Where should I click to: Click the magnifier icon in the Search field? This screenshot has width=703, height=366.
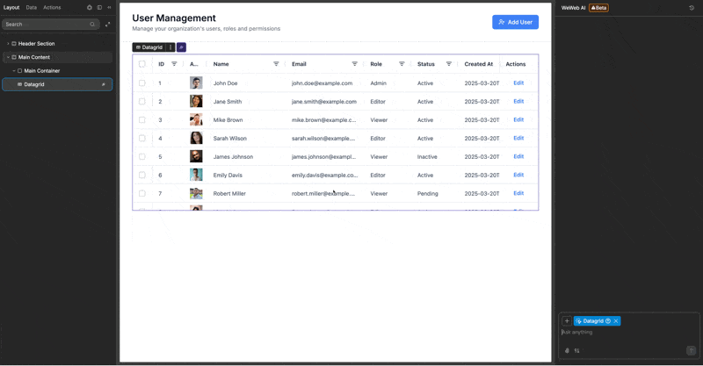click(x=92, y=25)
